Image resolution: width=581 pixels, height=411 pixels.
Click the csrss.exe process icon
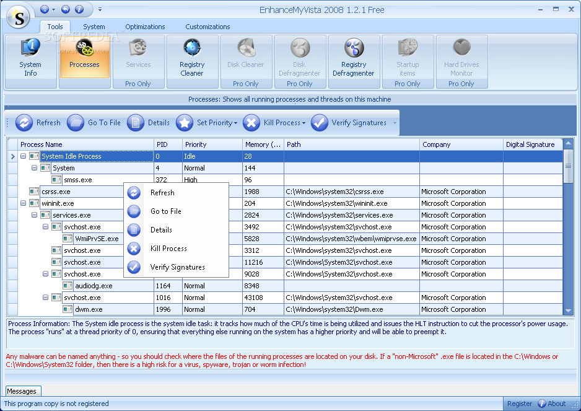point(34,192)
